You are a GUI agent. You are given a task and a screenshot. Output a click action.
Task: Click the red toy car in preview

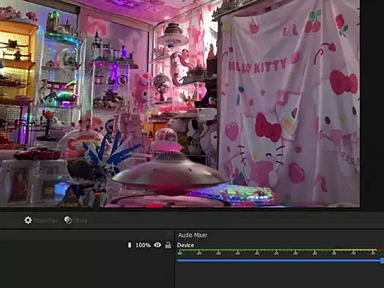point(38,154)
